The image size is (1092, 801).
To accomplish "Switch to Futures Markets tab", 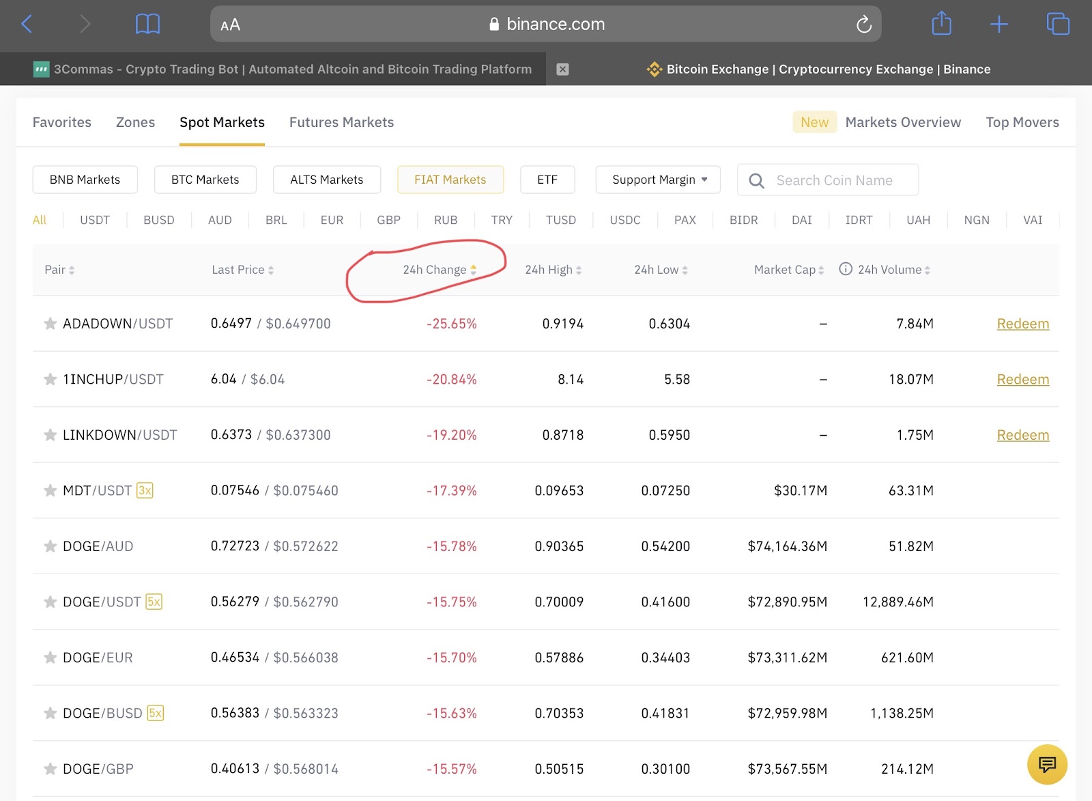I will (341, 122).
